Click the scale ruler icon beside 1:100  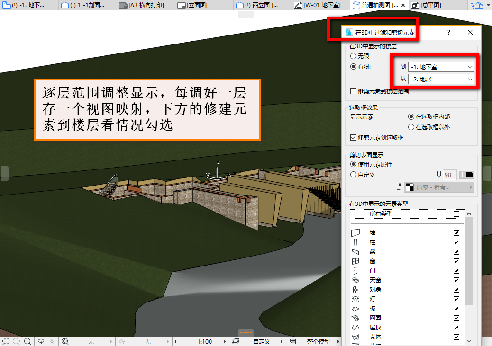click(179, 341)
